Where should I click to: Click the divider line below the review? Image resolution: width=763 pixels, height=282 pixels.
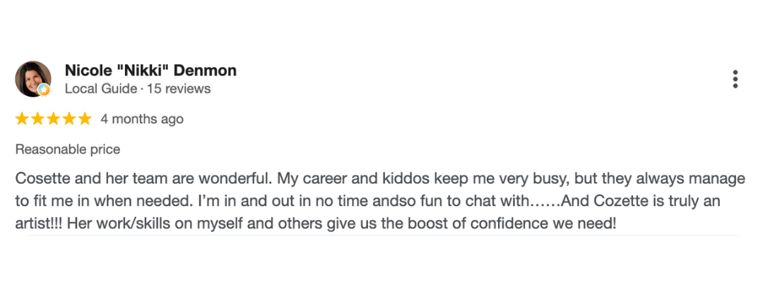pyautogui.click(x=376, y=235)
